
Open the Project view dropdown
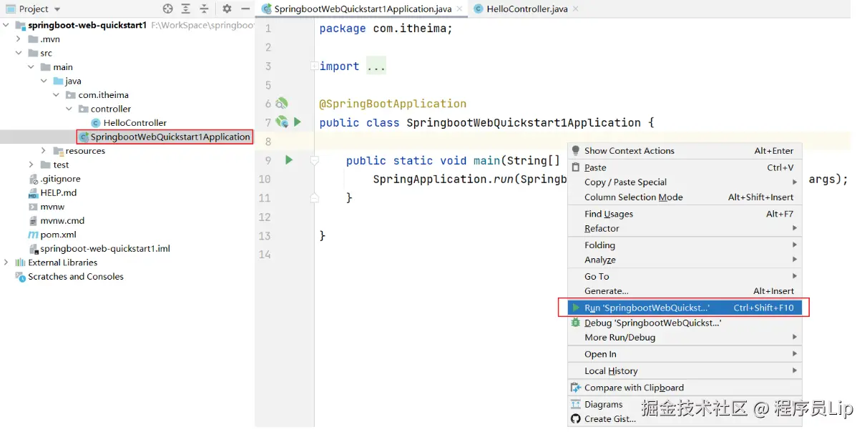coord(57,9)
